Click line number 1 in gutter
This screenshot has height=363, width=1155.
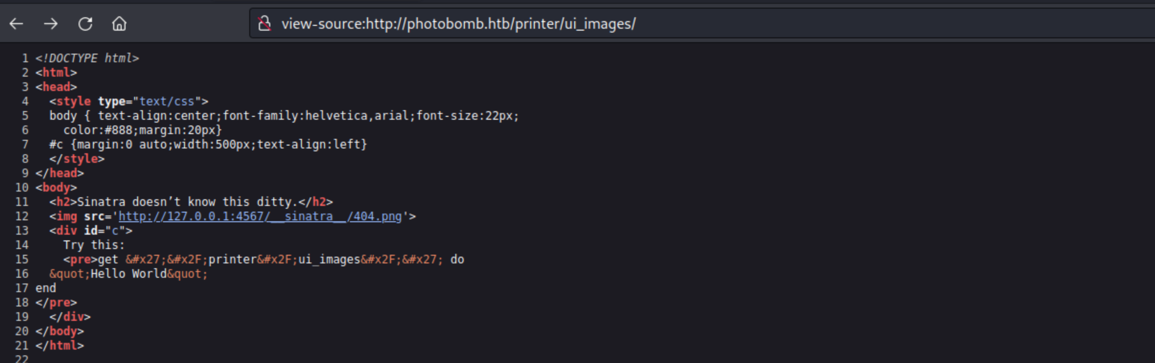[25, 58]
